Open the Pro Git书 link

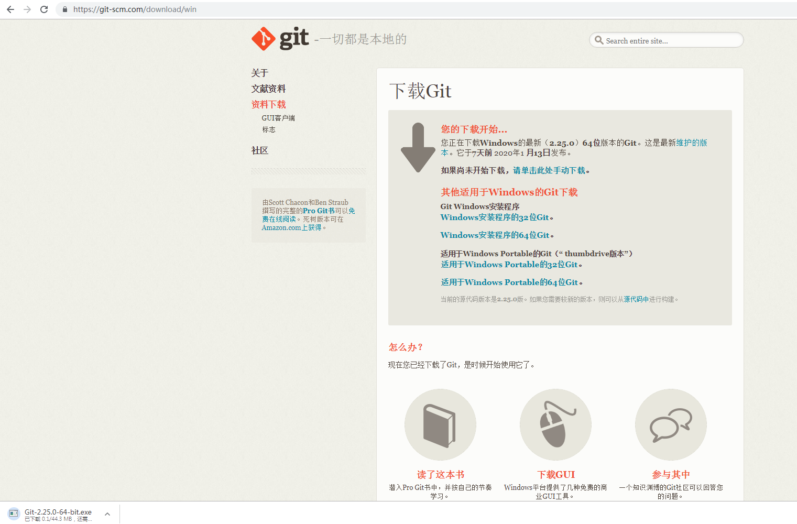click(319, 211)
